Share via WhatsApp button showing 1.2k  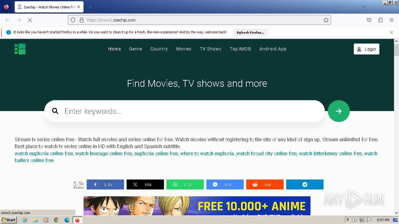(185, 184)
